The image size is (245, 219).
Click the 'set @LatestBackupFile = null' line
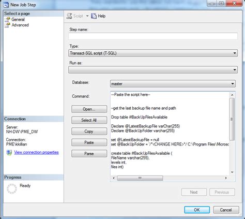[x=135, y=140]
